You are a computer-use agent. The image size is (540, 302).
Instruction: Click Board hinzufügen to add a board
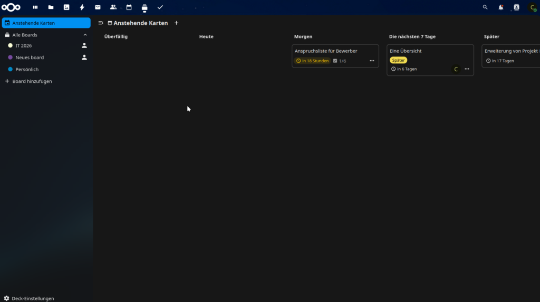pos(32,81)
